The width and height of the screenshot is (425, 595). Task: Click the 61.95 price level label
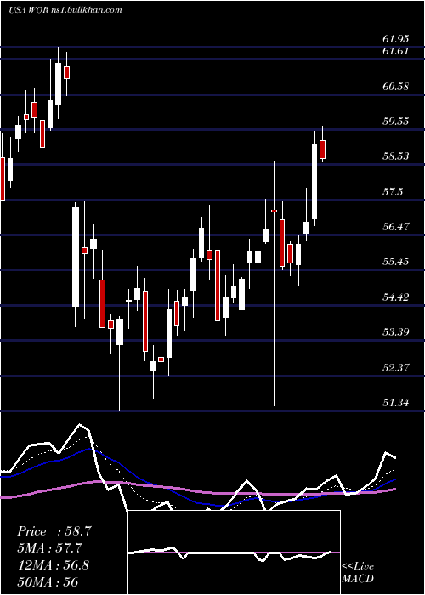click(x=396, y=39)
